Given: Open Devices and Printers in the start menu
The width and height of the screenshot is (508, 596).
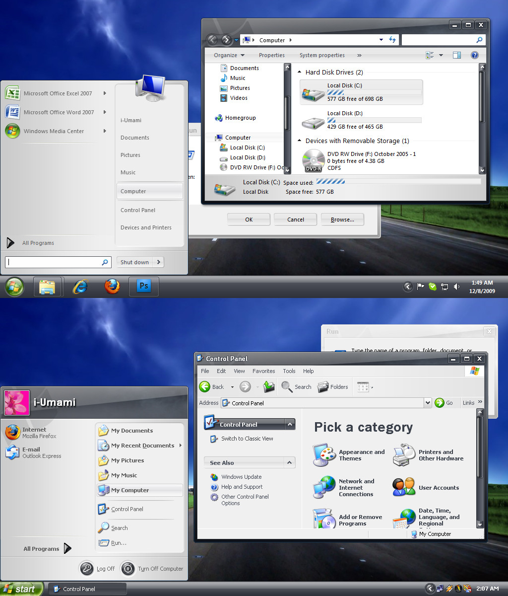Looking at the screenshot, I should tap(146, 227).
